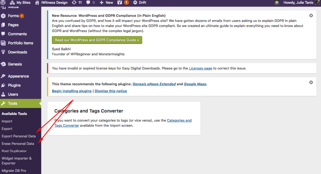321x174 pixels.
Task: Open the New content menu
Action: coord(109,3)
